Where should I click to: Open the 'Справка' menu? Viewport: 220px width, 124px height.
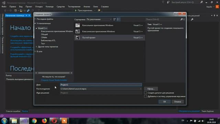[105, 7]
